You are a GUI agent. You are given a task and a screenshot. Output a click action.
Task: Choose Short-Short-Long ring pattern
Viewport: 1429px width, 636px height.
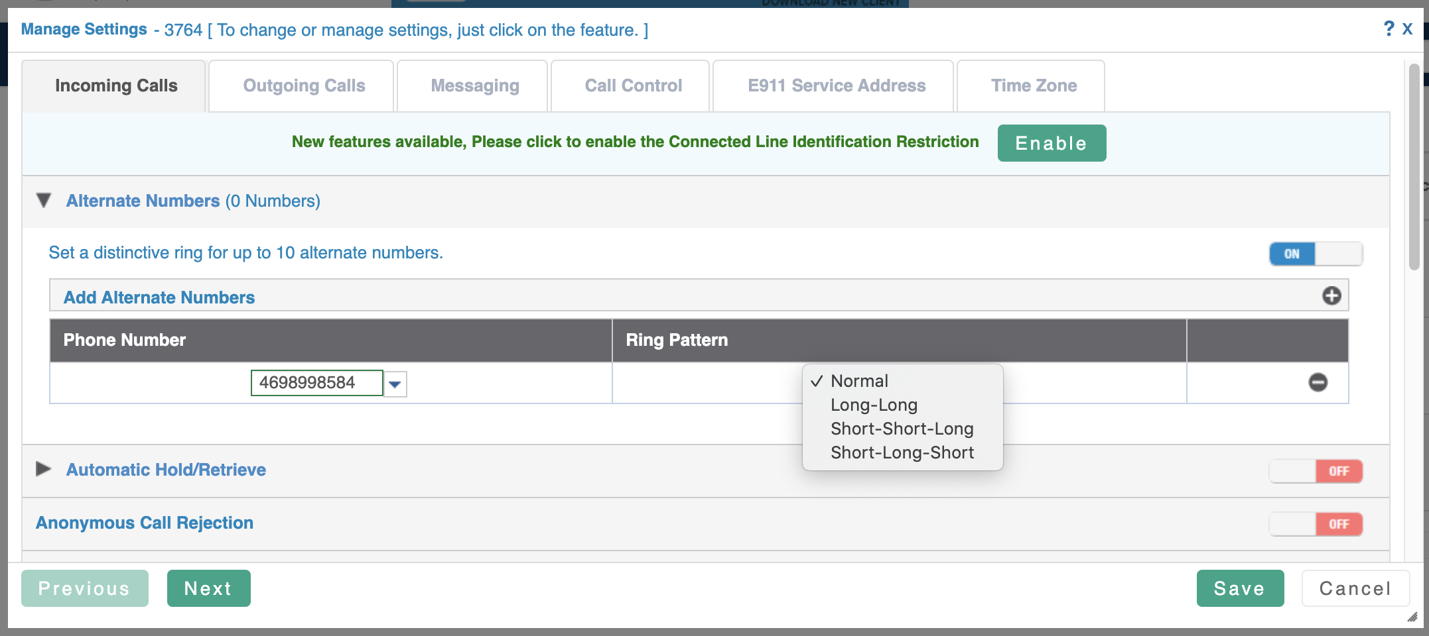click(x=902, y=429)
